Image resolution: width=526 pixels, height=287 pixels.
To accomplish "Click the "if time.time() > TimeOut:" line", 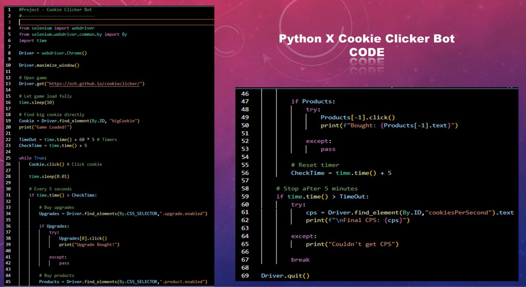I will 323,196.
